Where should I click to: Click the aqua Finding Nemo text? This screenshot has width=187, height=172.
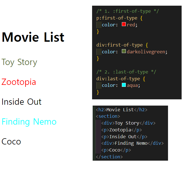29,122
